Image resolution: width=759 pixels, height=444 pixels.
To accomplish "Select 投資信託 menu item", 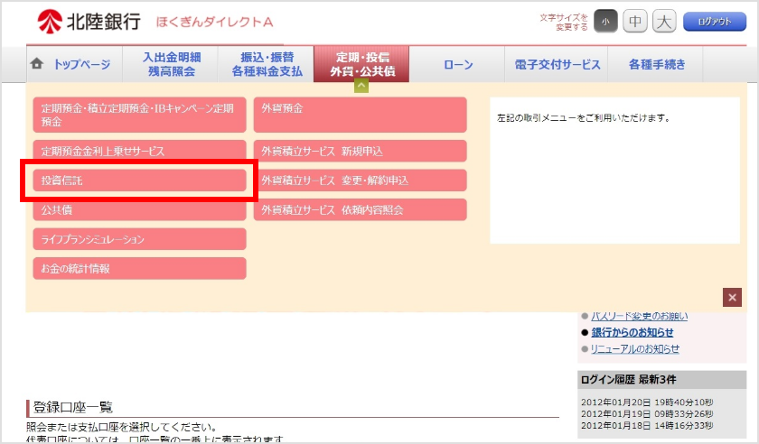I will point(139,180).
